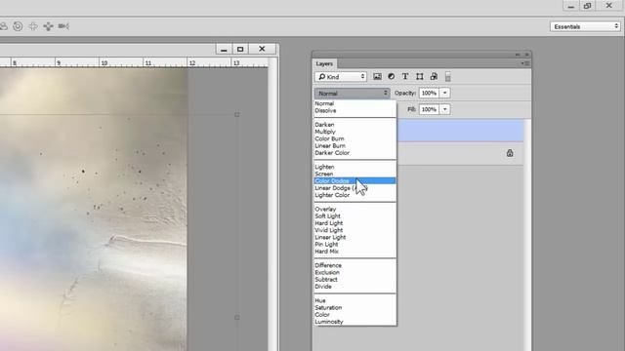Choose Exclusion blend mode

(x=355, y=273)
